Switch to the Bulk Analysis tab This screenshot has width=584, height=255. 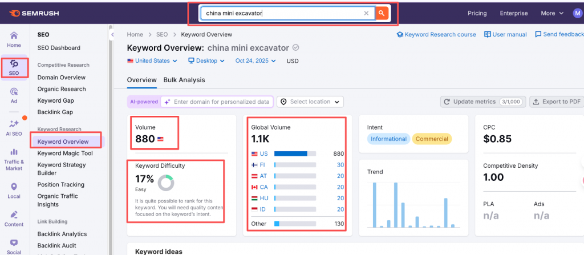[184, 80]
